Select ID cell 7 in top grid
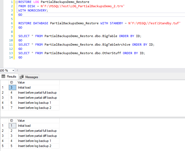The width and height of the screenshot is (185, 151). point(12,108)
